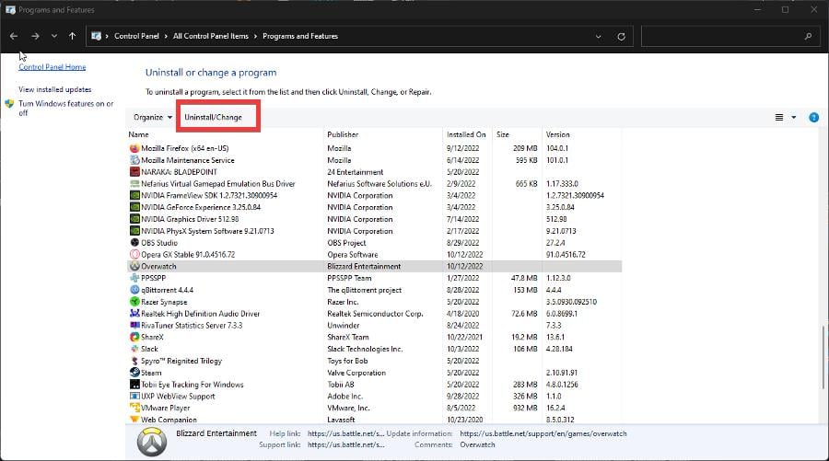Click the Opera GX Stable icon
This screenshot has height=461, width=829.
(134, 255)
